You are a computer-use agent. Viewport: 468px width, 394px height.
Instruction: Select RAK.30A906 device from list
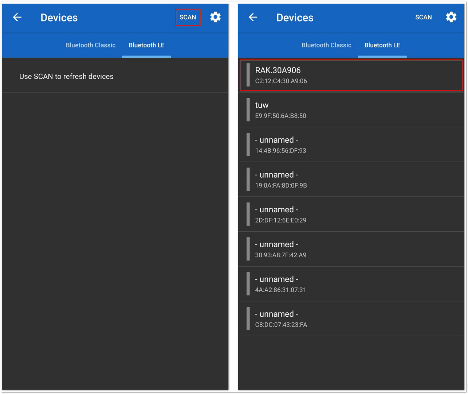(351, 75)
